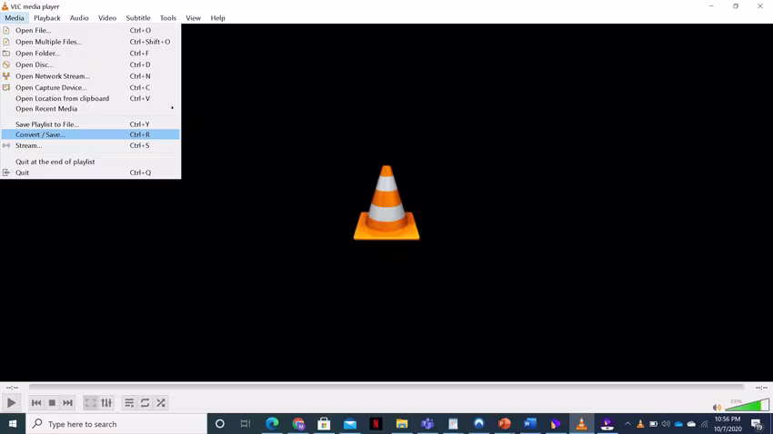Open File Explorer from taskbar
This screenshot has width=773, height=434.
[x=402, y=424]
